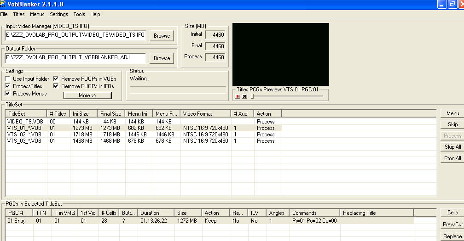
Task: Disable Remove PUOPs in VOBs
Action: pyautogui.click(x=56, y=79)
